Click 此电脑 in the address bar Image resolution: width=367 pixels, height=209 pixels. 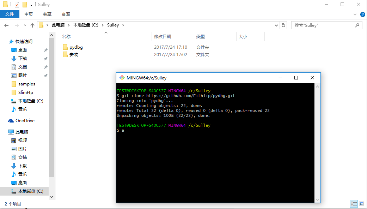coord(58,25)
